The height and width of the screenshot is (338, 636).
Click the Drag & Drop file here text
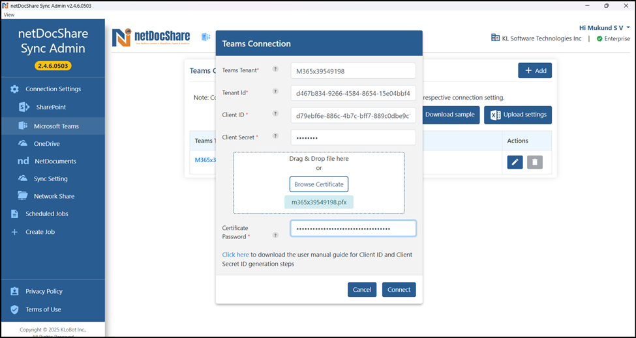point(319,158)
